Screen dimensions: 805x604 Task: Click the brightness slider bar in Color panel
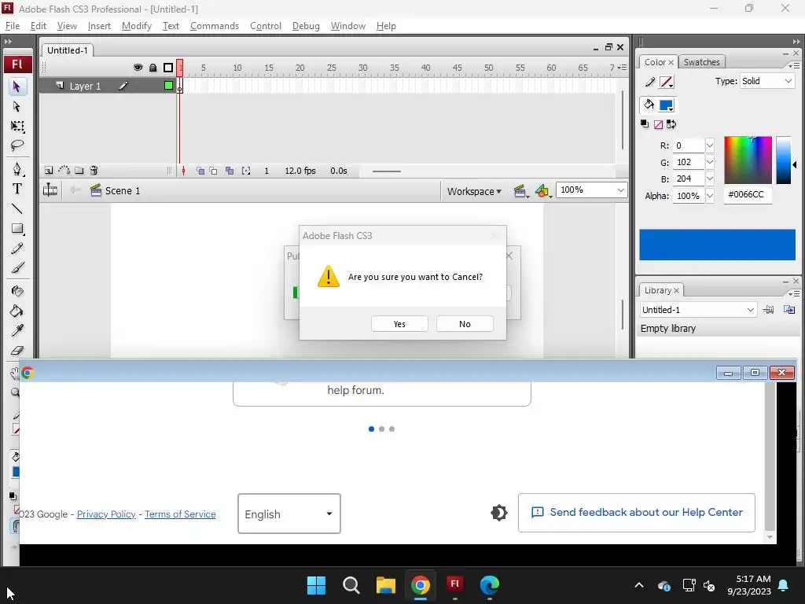784,160
